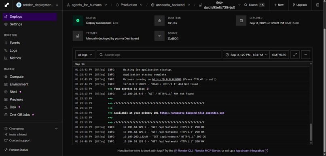Viewport: 326px width, 156px height.
Task: Open One-Off Jobs in the sidebar
Action: (x=29, y=115)
